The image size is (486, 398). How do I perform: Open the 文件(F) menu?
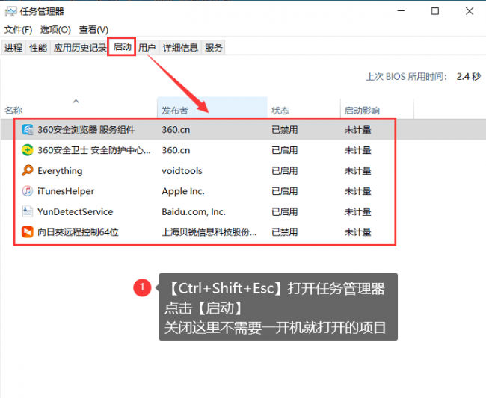click(18, 30)
